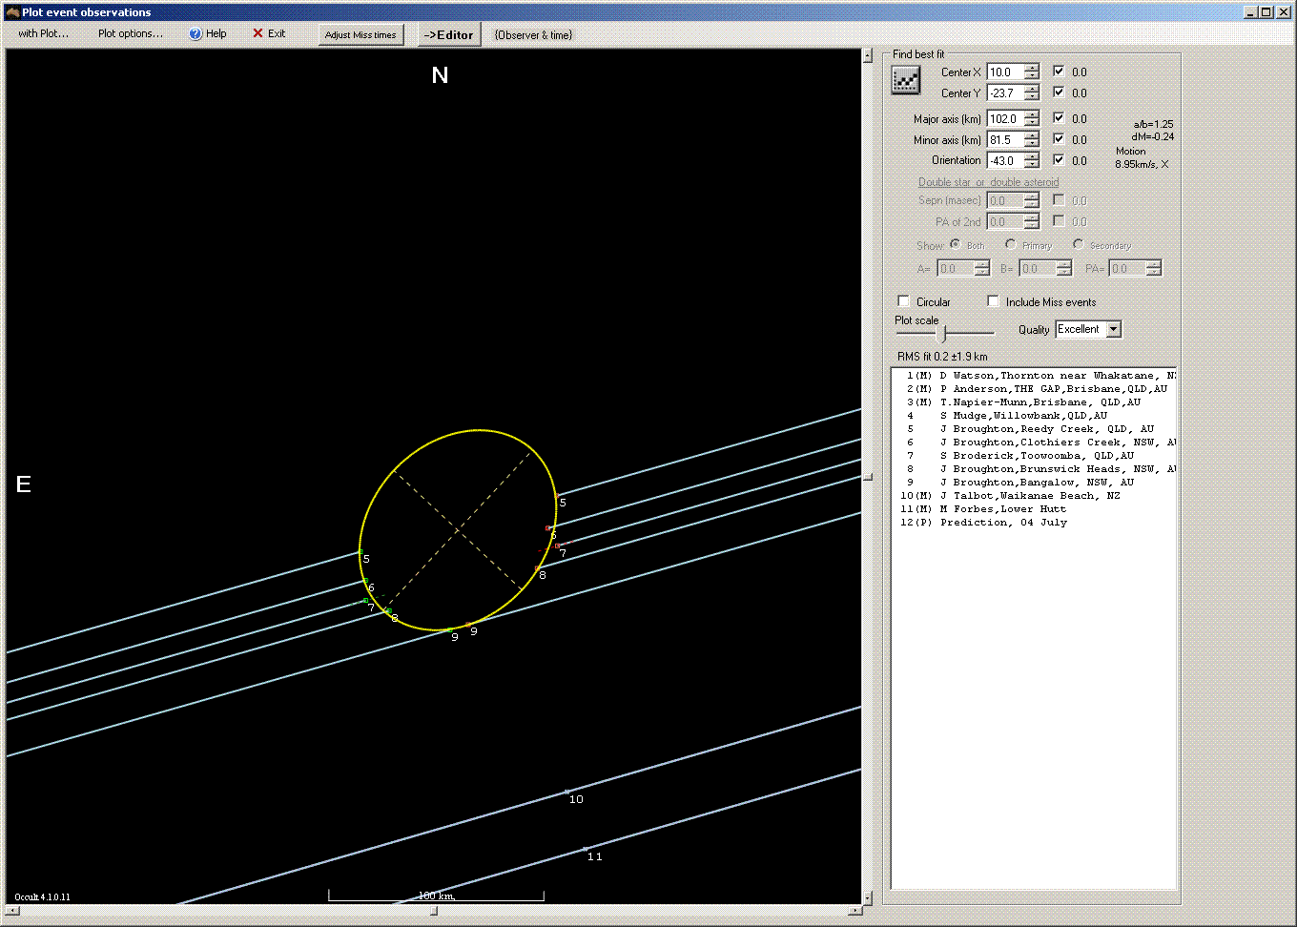Select observer 4 S Mudge, Willowbank row
Screen dimensions: 1297x927
(1034, 416)
